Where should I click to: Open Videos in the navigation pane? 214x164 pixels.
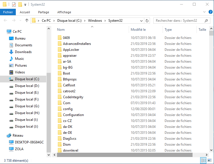tap(17, 72)
